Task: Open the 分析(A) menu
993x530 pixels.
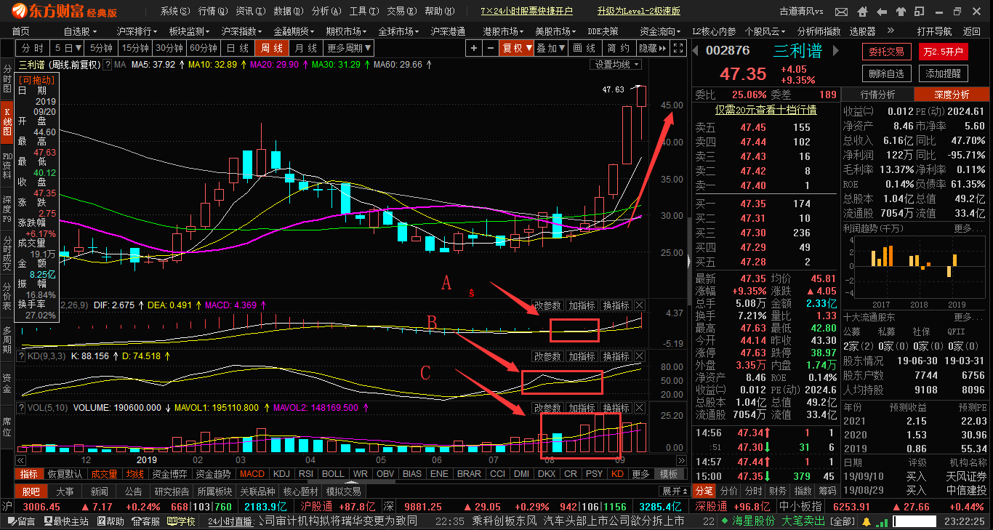Action: point(324,12)
